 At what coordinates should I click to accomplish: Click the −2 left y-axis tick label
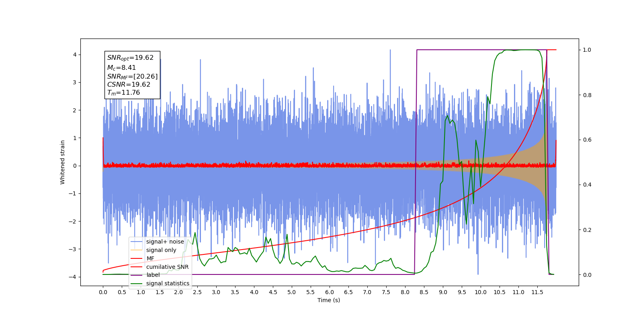click(73, 221)
